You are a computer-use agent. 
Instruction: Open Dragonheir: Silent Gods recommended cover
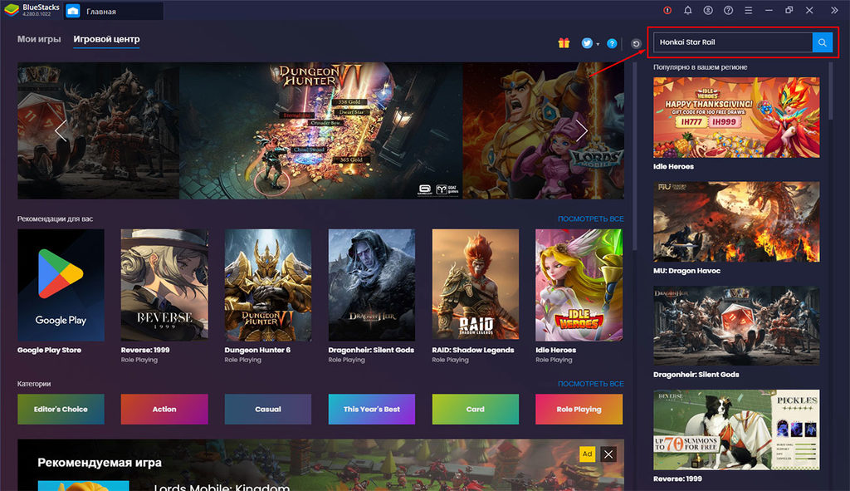tap(371, 285)
